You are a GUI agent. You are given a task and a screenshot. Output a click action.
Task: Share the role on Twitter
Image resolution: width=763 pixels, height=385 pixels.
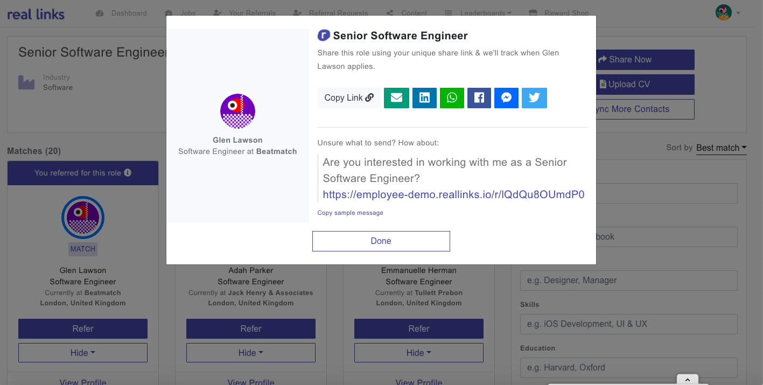534,98
